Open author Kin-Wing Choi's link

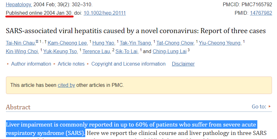click(x=22, y=52)
